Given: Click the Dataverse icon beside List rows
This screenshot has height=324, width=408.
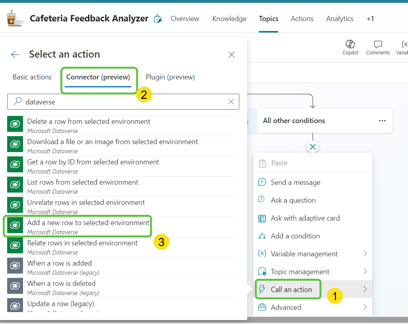Looking at the screenshot, I should click(15, 185).
